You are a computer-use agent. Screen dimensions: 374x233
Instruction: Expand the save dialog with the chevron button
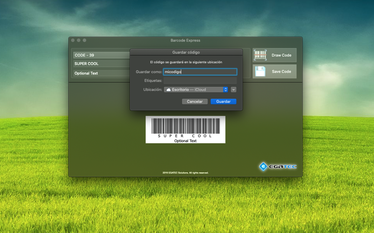[x=233, y=89]
